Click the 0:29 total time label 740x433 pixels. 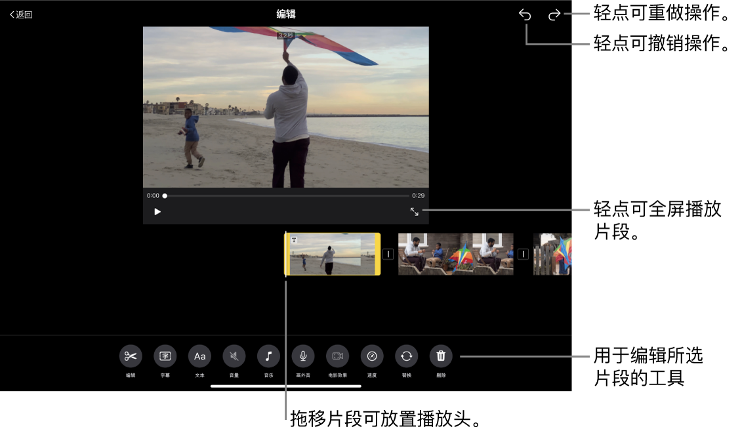pyautogui.click(x=418, y=196)
